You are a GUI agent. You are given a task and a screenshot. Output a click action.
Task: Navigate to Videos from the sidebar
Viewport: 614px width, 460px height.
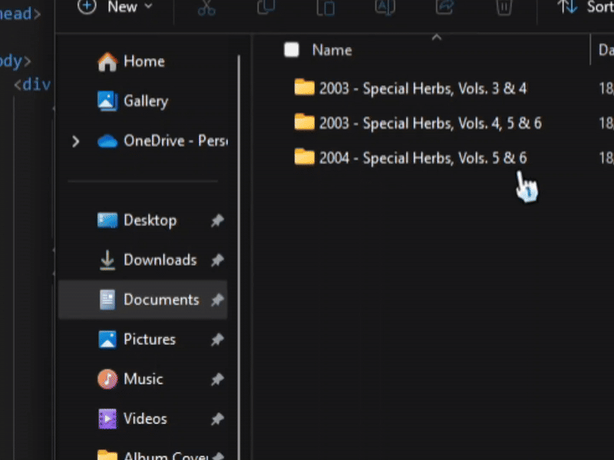145,419
